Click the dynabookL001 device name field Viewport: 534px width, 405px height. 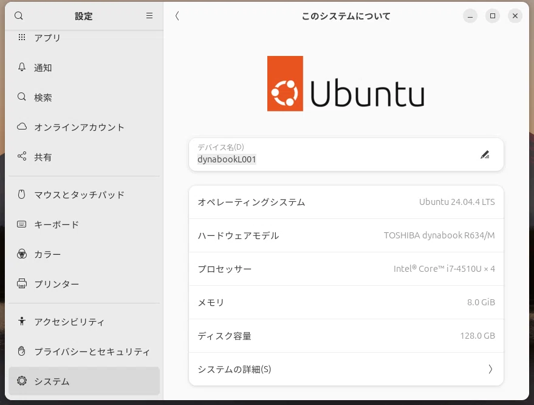tap(346, 154)
